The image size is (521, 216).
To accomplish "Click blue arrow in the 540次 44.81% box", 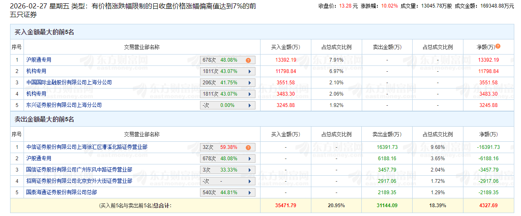I will pyautogui.click(x=250, y=193).
